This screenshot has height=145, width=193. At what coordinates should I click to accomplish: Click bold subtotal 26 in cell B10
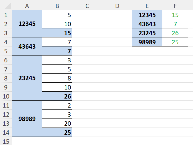pyautogui.click(x=57, y=96)
